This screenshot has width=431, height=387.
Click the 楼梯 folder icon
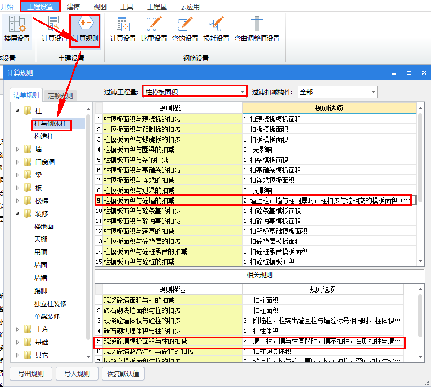tap(27, 200)
